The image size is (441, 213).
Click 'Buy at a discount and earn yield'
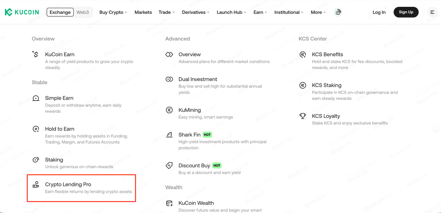click(210, 173)
